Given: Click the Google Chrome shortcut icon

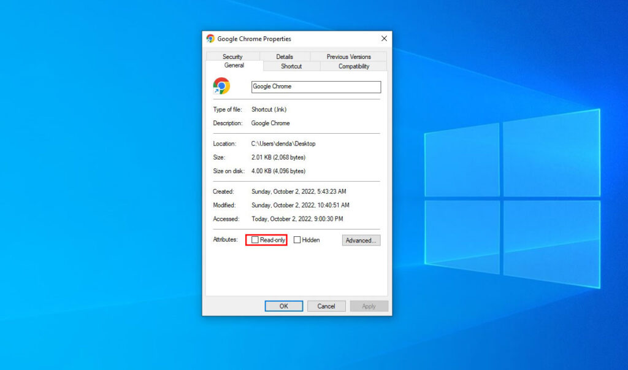Looking at the screenshot, I should coord(221,87).
